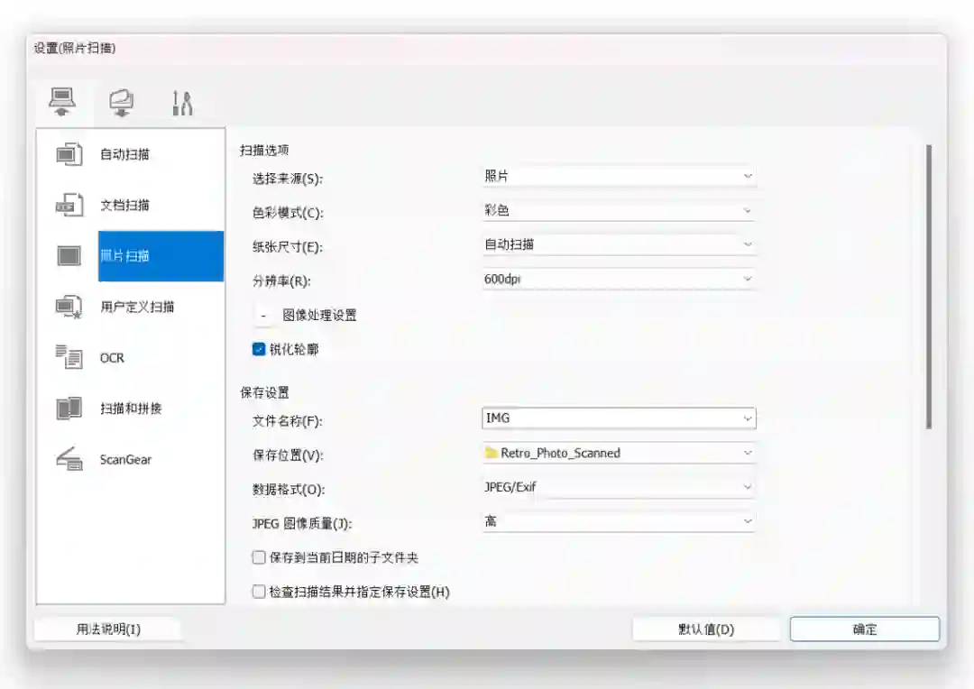Select 照片扫描 highlighted entry
The image size is (974, 689).
(161, 256)
